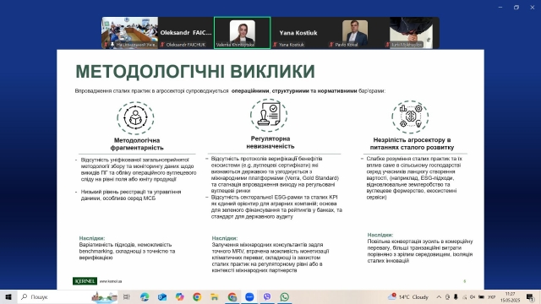Open the notification center icon
541x304 pixels.
(x=530, y=296)
